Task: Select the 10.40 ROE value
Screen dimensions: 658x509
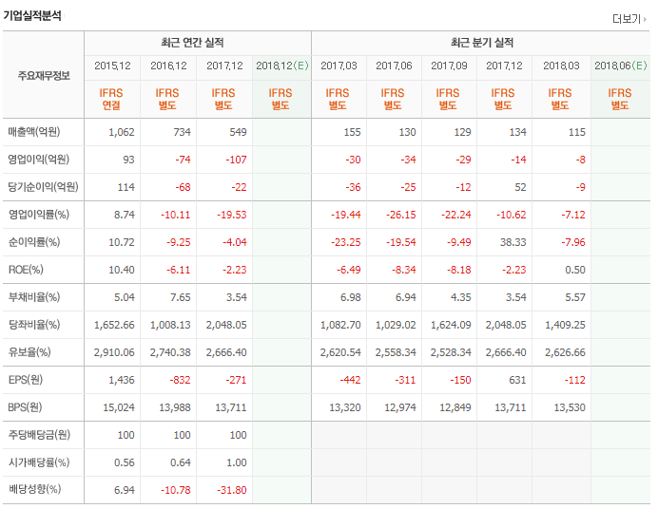Action: pos(122,271)
